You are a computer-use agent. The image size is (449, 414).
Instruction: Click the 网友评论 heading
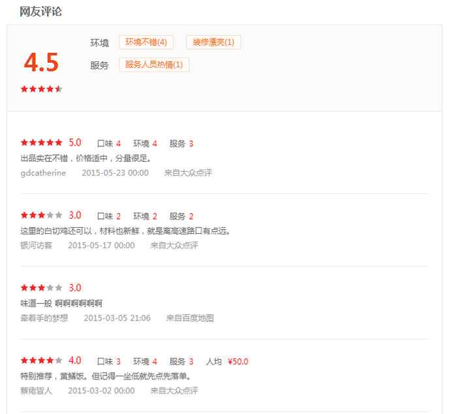tap(40, 12)
